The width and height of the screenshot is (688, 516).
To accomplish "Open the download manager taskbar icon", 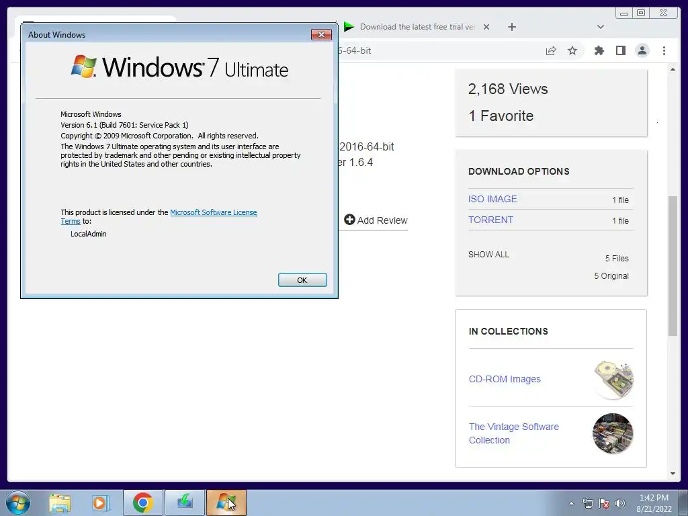I will (185, 503).
